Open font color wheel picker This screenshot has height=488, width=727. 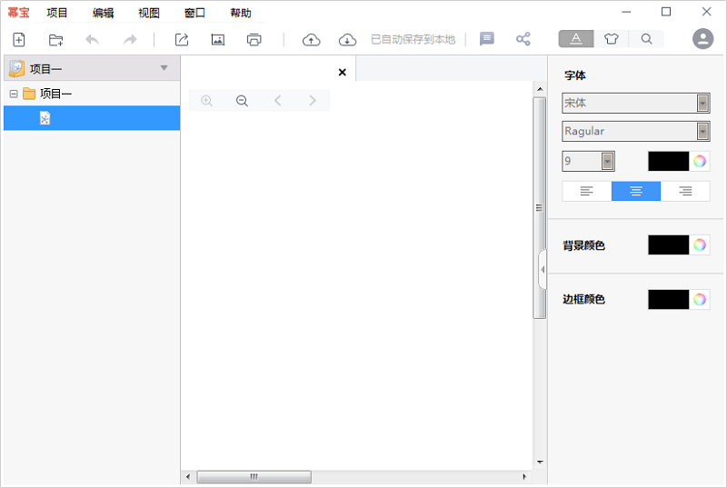click(699, 161)
